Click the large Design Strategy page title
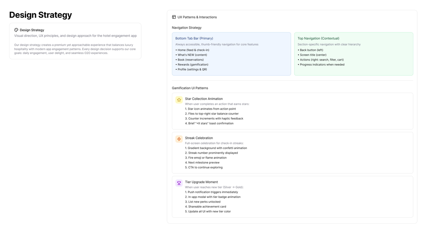This screenshot has width=442, height=249. (41, 15)
